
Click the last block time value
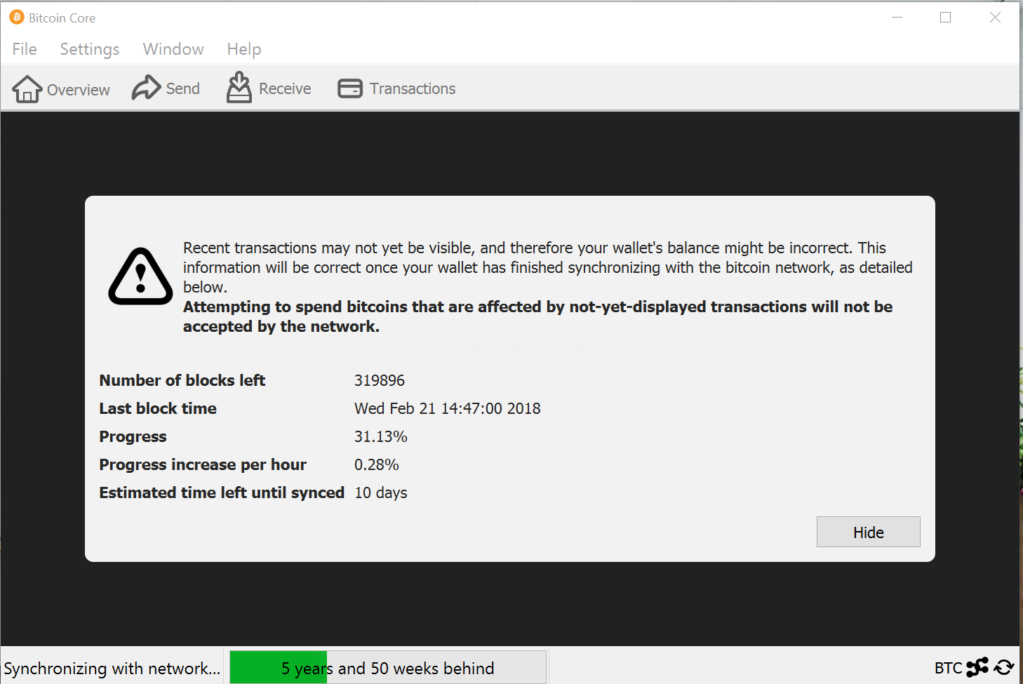[x=448, y=408]
